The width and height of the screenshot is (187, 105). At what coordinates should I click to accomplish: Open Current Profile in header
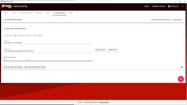pos(158,6)
